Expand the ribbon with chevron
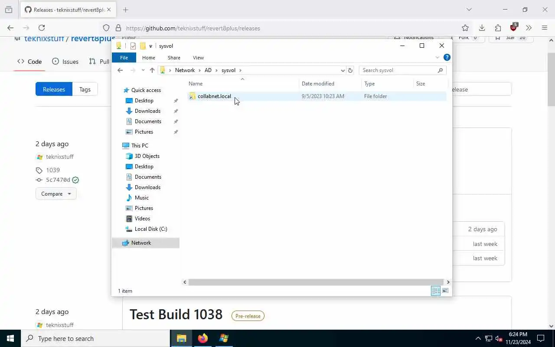This screenshot has width=555, height=347. 437,58
